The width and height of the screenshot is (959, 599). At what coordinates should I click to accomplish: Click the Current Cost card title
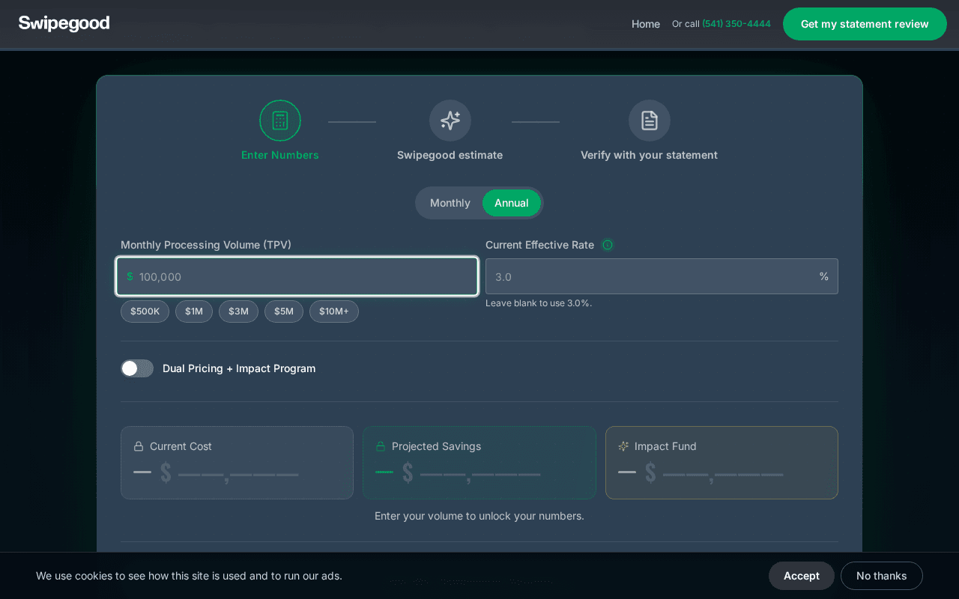pyautogui.click(x=181, y=446)
